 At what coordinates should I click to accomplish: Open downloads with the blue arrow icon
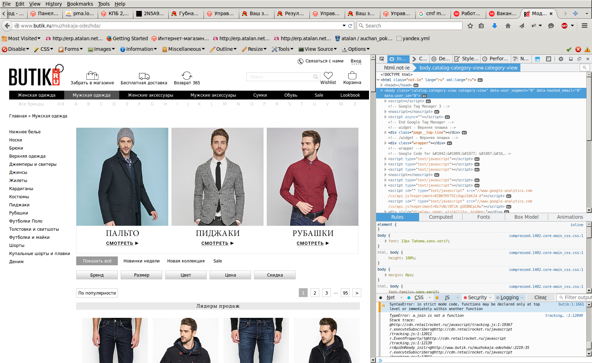[495, 26]
